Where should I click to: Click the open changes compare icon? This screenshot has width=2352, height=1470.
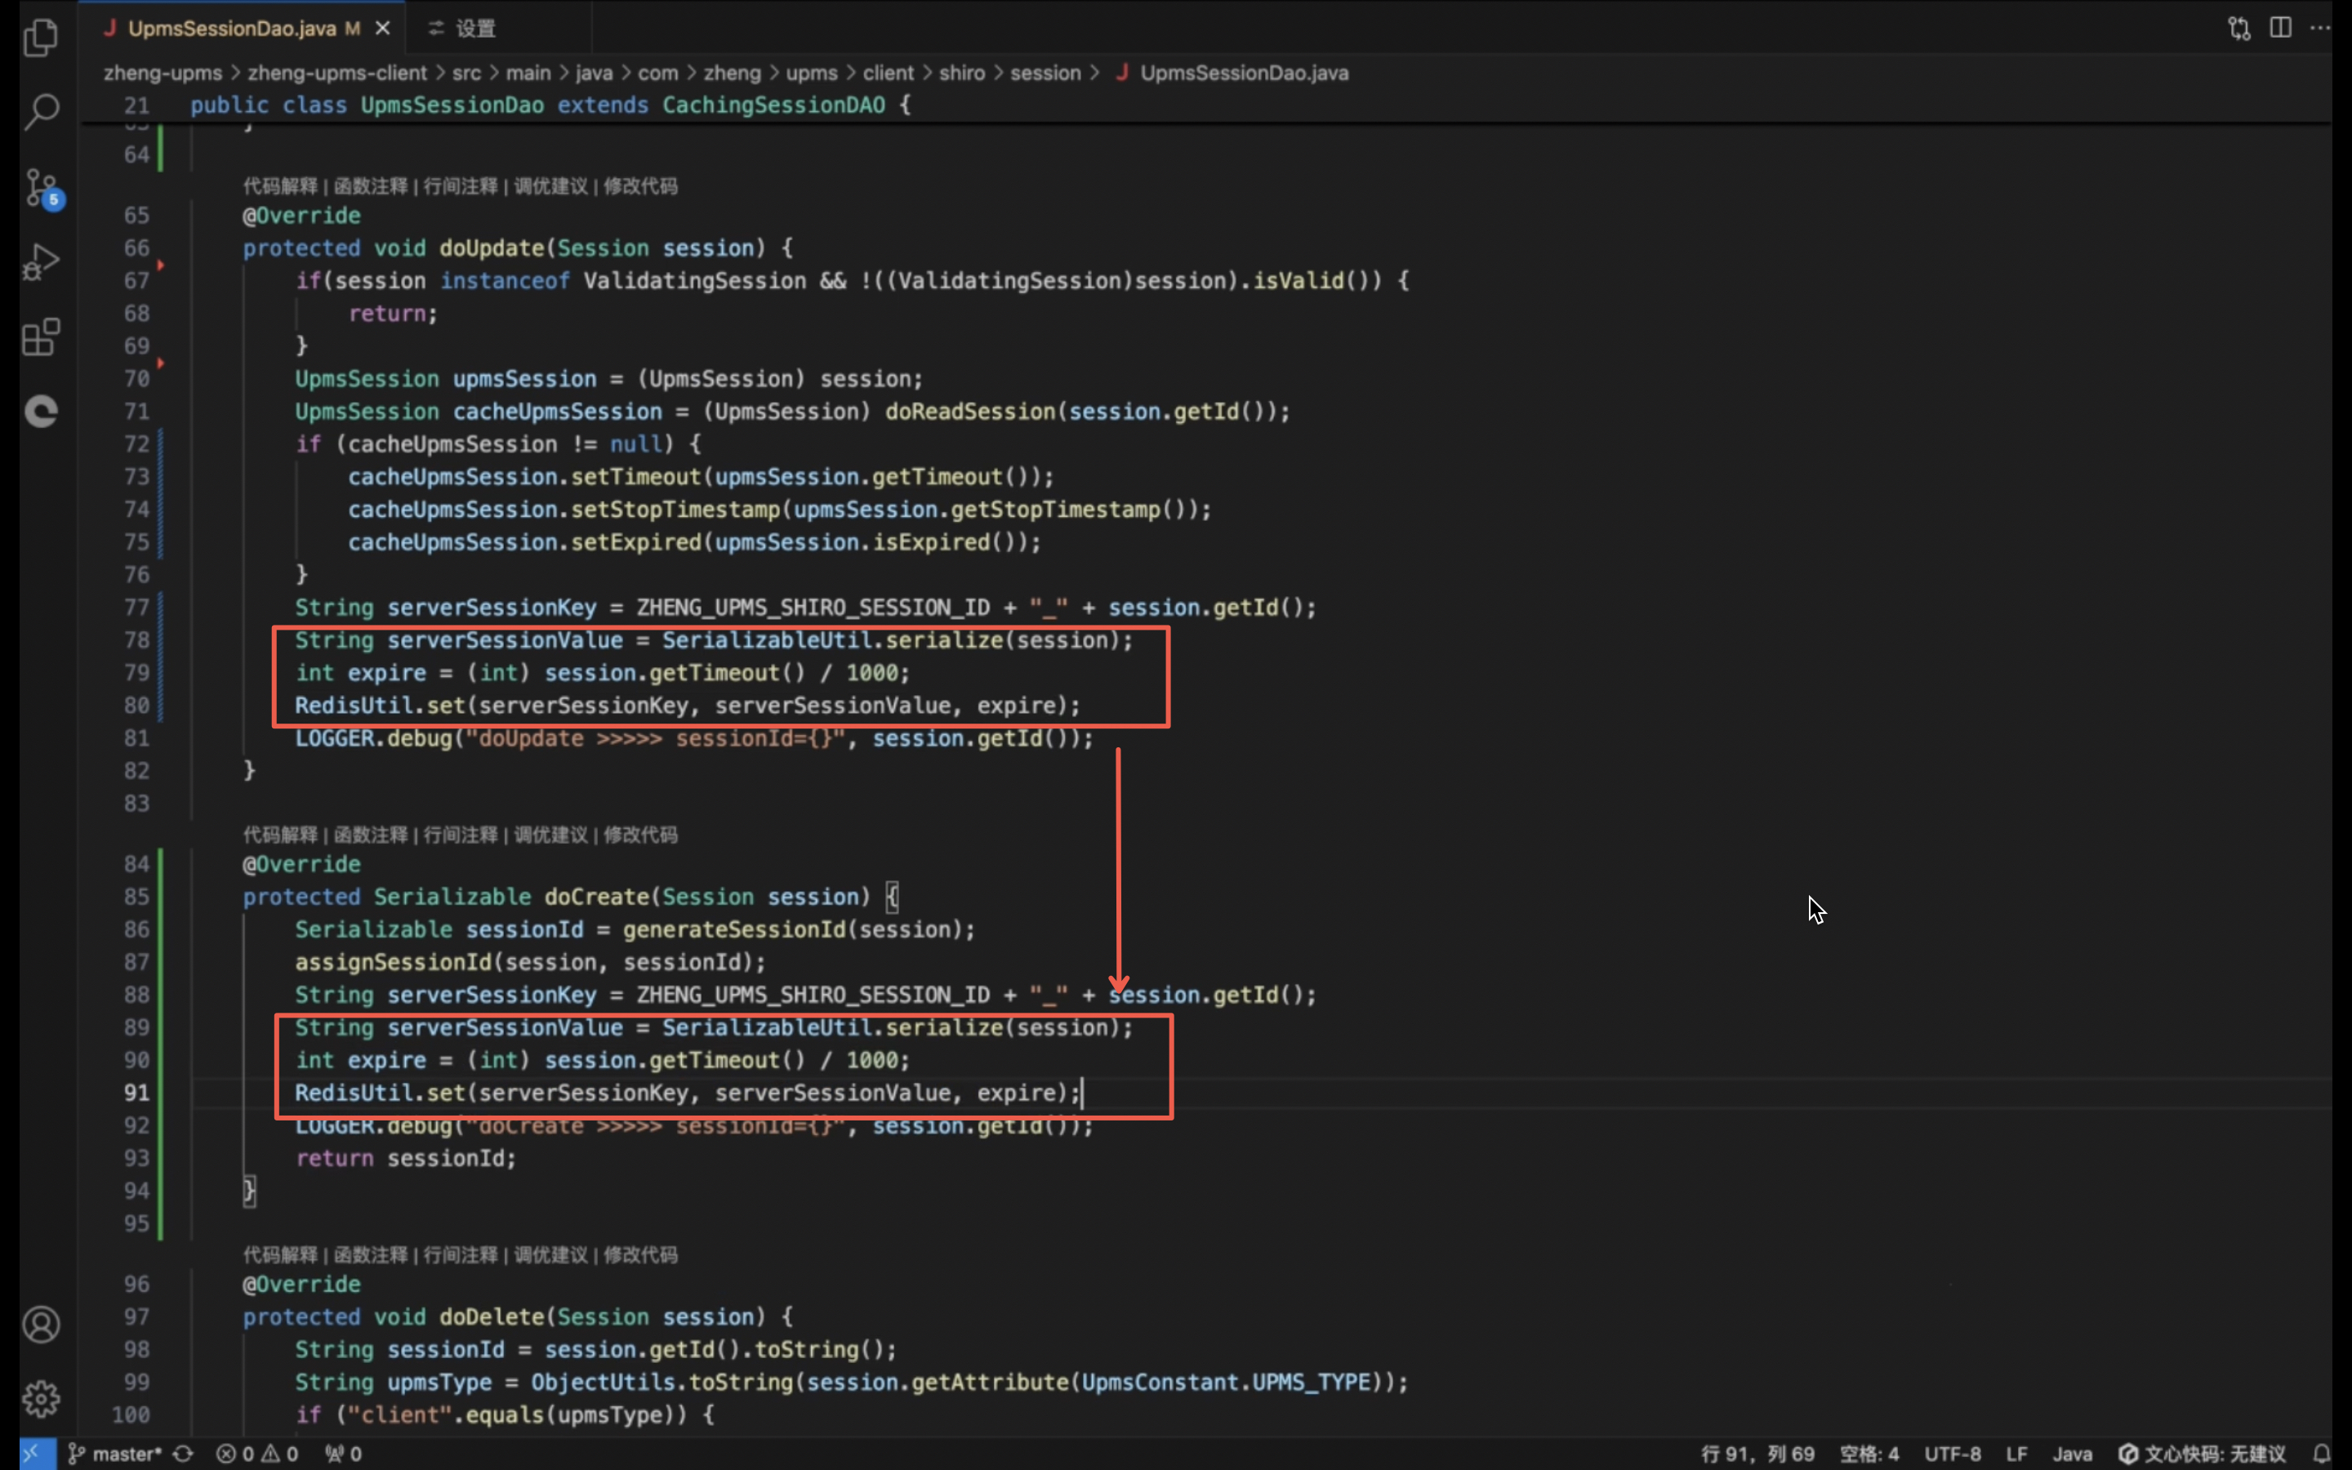tap(2239, 29)
